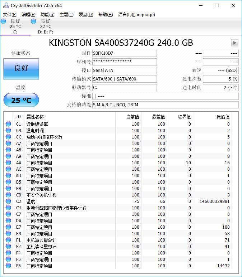The width and height of the screenshot is (242, 277).
Task: Click the 传输模式 field SATA/600 | SATA/600
Action: [125, 79]
